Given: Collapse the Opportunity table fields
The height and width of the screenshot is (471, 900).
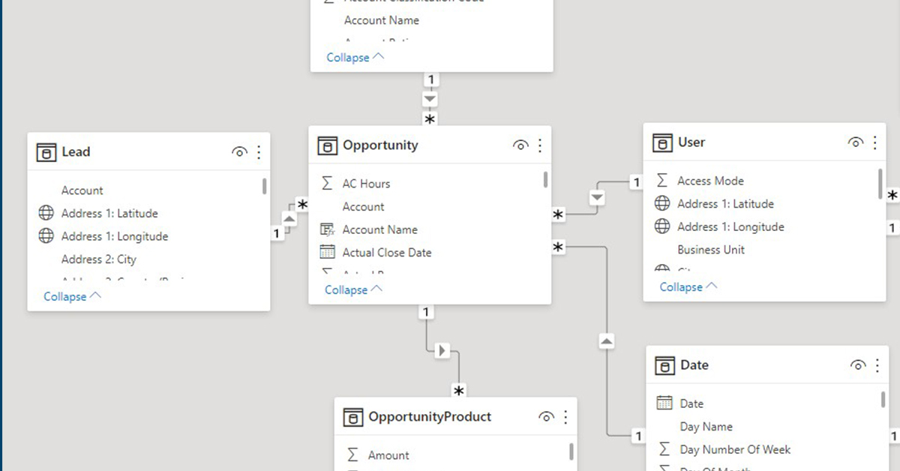Looking at the screenshot, I should point(347,289).
